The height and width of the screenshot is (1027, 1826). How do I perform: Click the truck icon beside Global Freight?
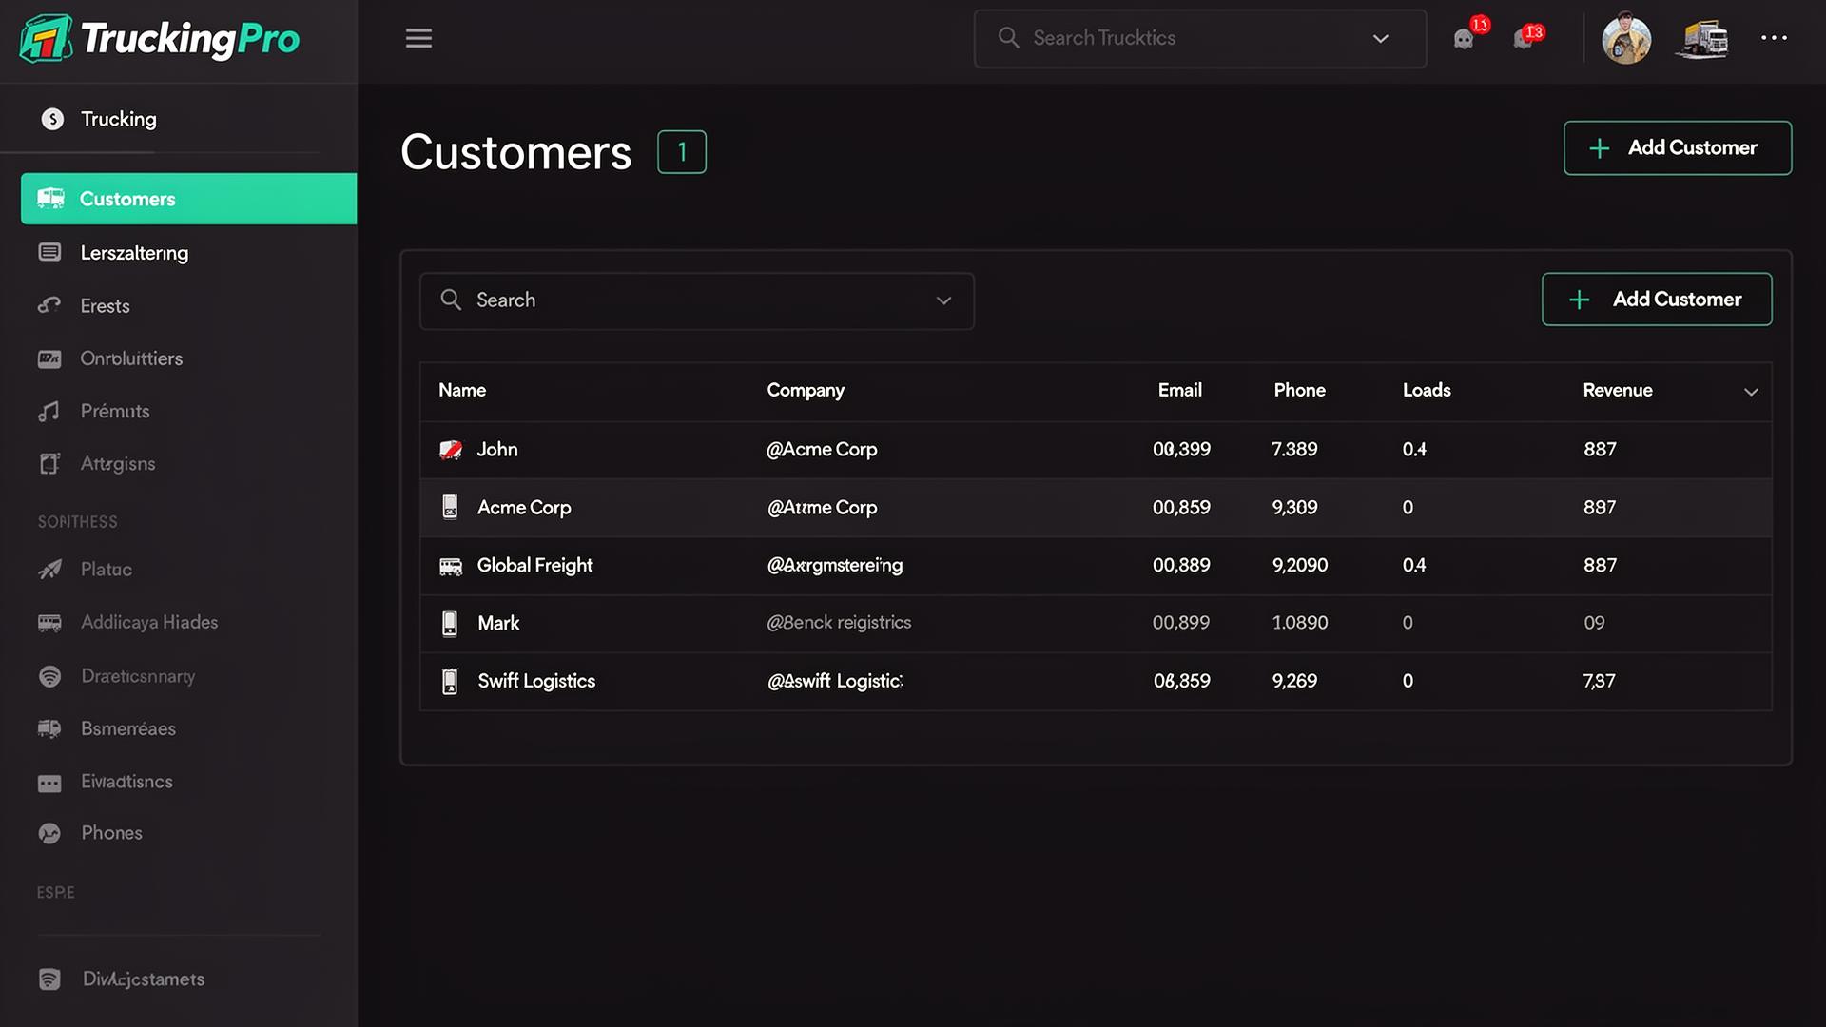tap(451, 567)
